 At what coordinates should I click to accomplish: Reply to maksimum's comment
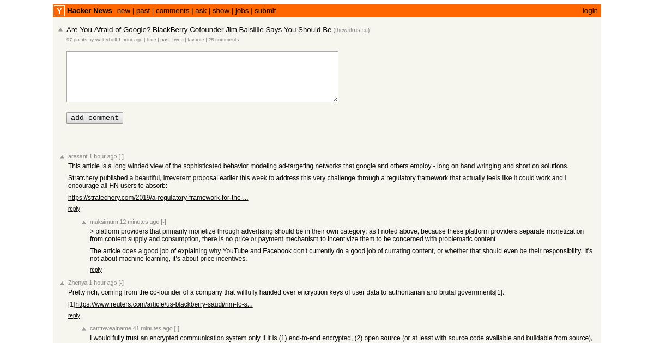tap(96, 270)
